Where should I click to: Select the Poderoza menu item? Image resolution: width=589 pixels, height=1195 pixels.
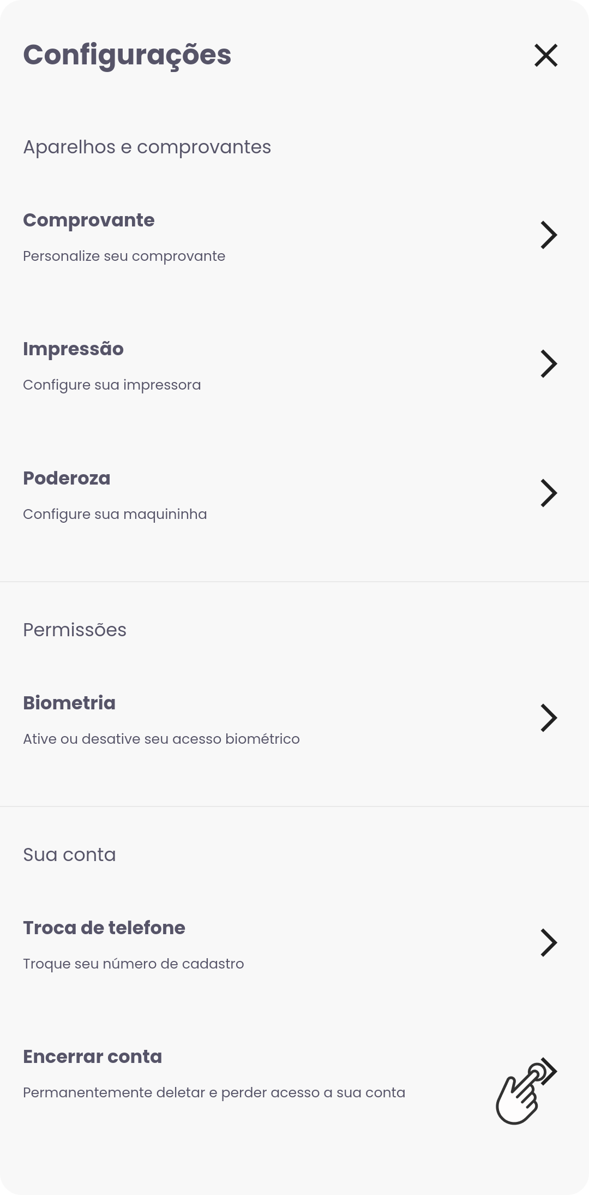294,493
